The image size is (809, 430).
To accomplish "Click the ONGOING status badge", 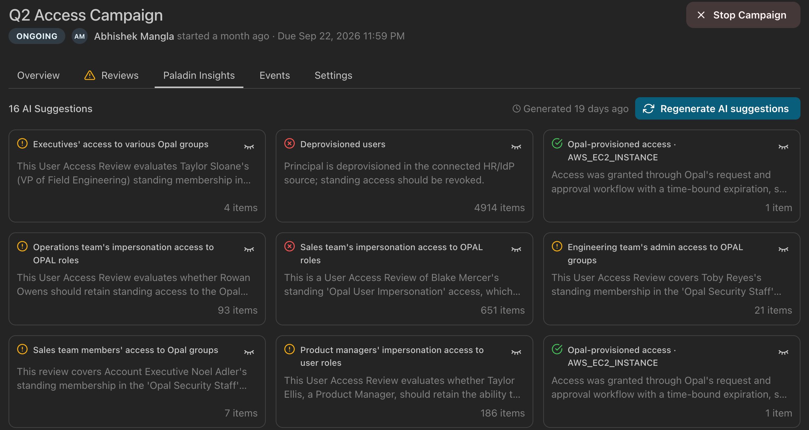I will click(x=37, y=36).
